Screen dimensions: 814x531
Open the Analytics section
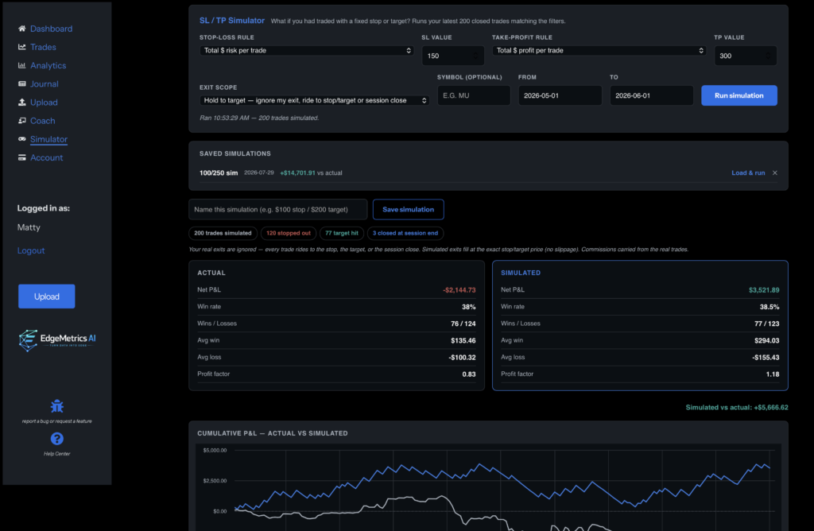pyautogui.click(x=48, y=65)
